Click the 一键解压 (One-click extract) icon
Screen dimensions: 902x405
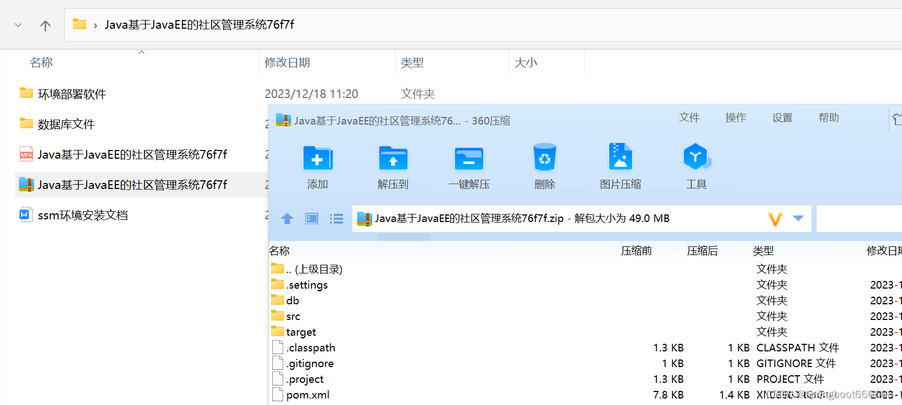pyautogui.click(x=469, y=158)
